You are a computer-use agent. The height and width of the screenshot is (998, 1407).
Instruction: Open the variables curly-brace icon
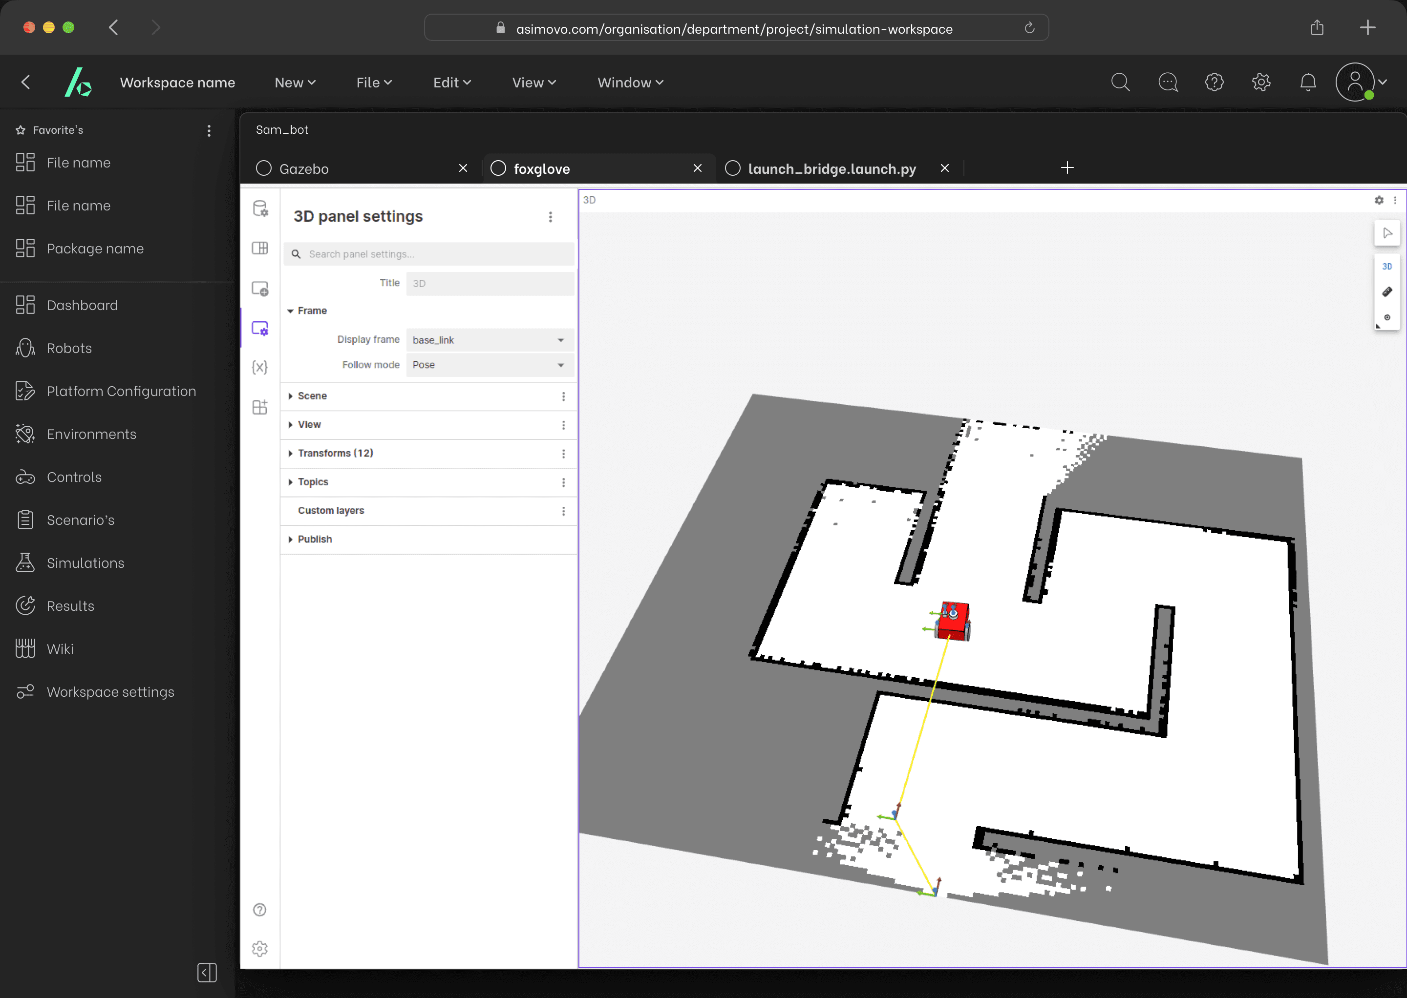pyautogui.click(x=260, y=368)
